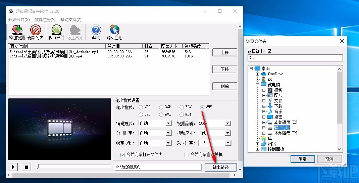Click the 上移 move up button
The height and width of the screenshot is (183, 359).
[224, 52]
